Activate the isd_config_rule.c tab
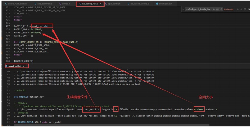This screenshot has width=250, height=127. [90, 4]
